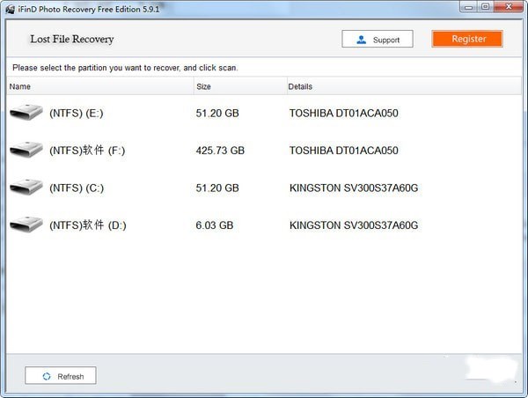Sort by the Size column header
Screen dimensions: 528x398
240,86
